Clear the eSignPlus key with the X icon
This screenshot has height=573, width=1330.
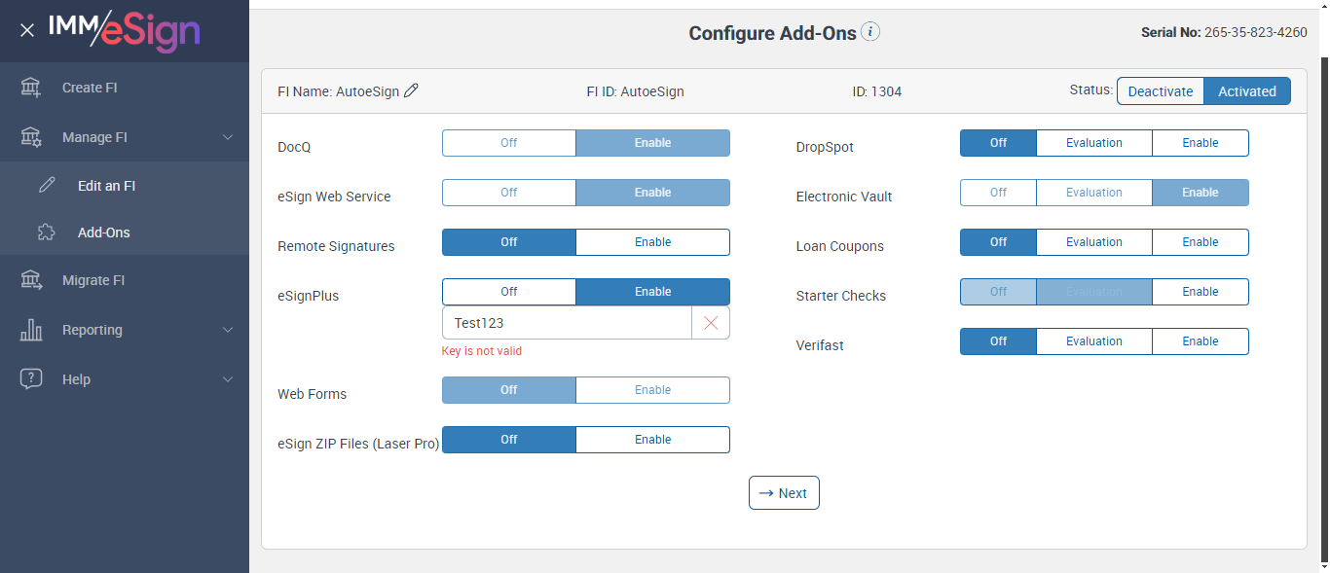point(711,323)
